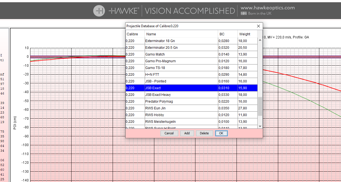This screenshot has width=341, height=182.
Task: Click the Hawke crosshair logo icon
Action: point(99,11)
